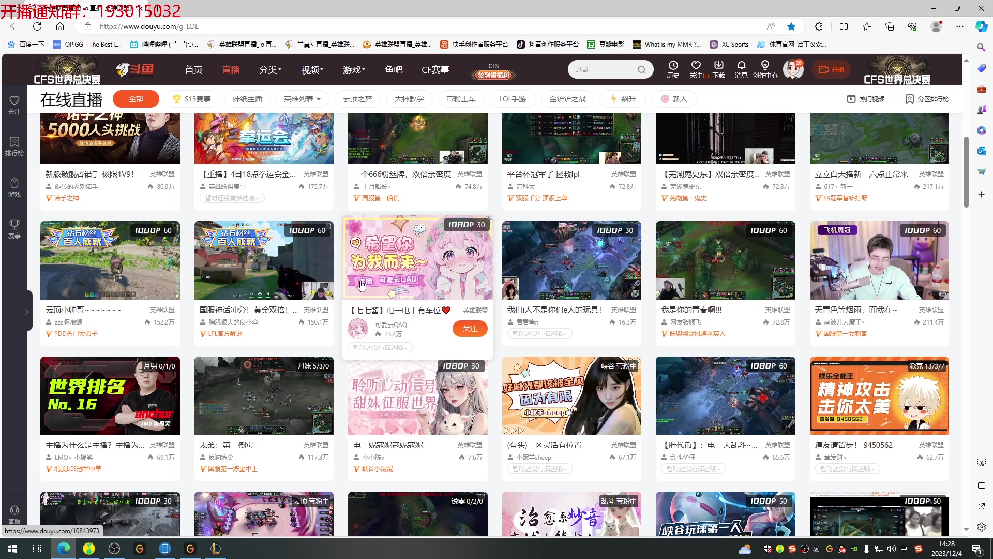Open Windows Start menu
993x559 pixels.
tap(12, 549)
